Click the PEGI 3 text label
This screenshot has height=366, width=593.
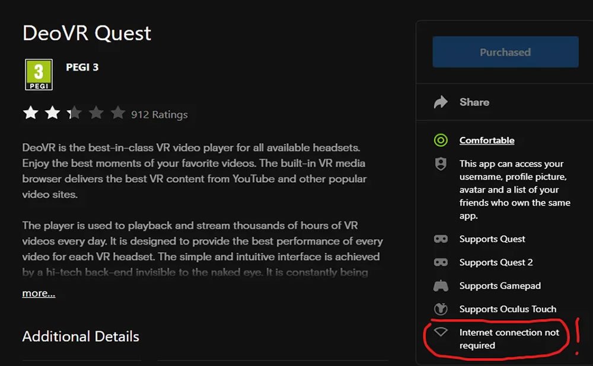tap(82, 68)
